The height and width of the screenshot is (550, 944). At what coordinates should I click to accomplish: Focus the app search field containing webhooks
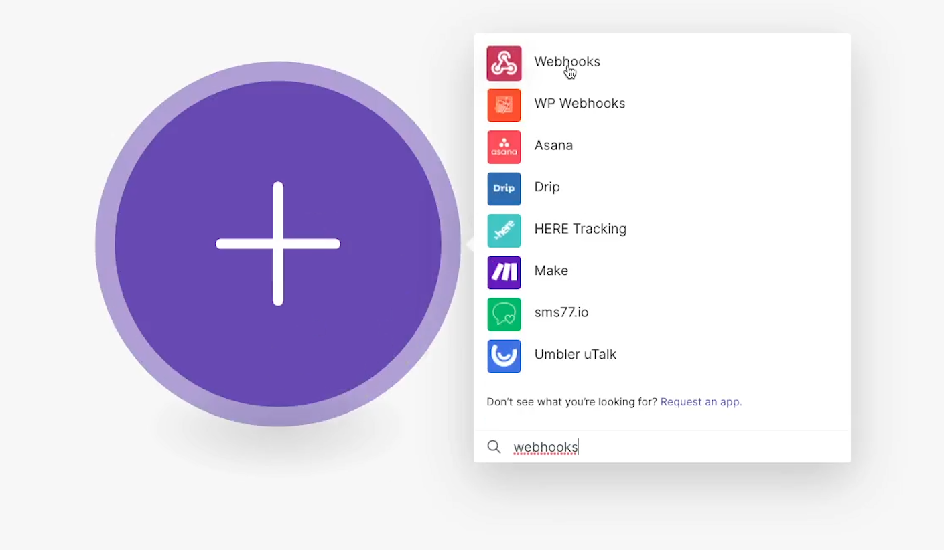click(x=662, y=446)
